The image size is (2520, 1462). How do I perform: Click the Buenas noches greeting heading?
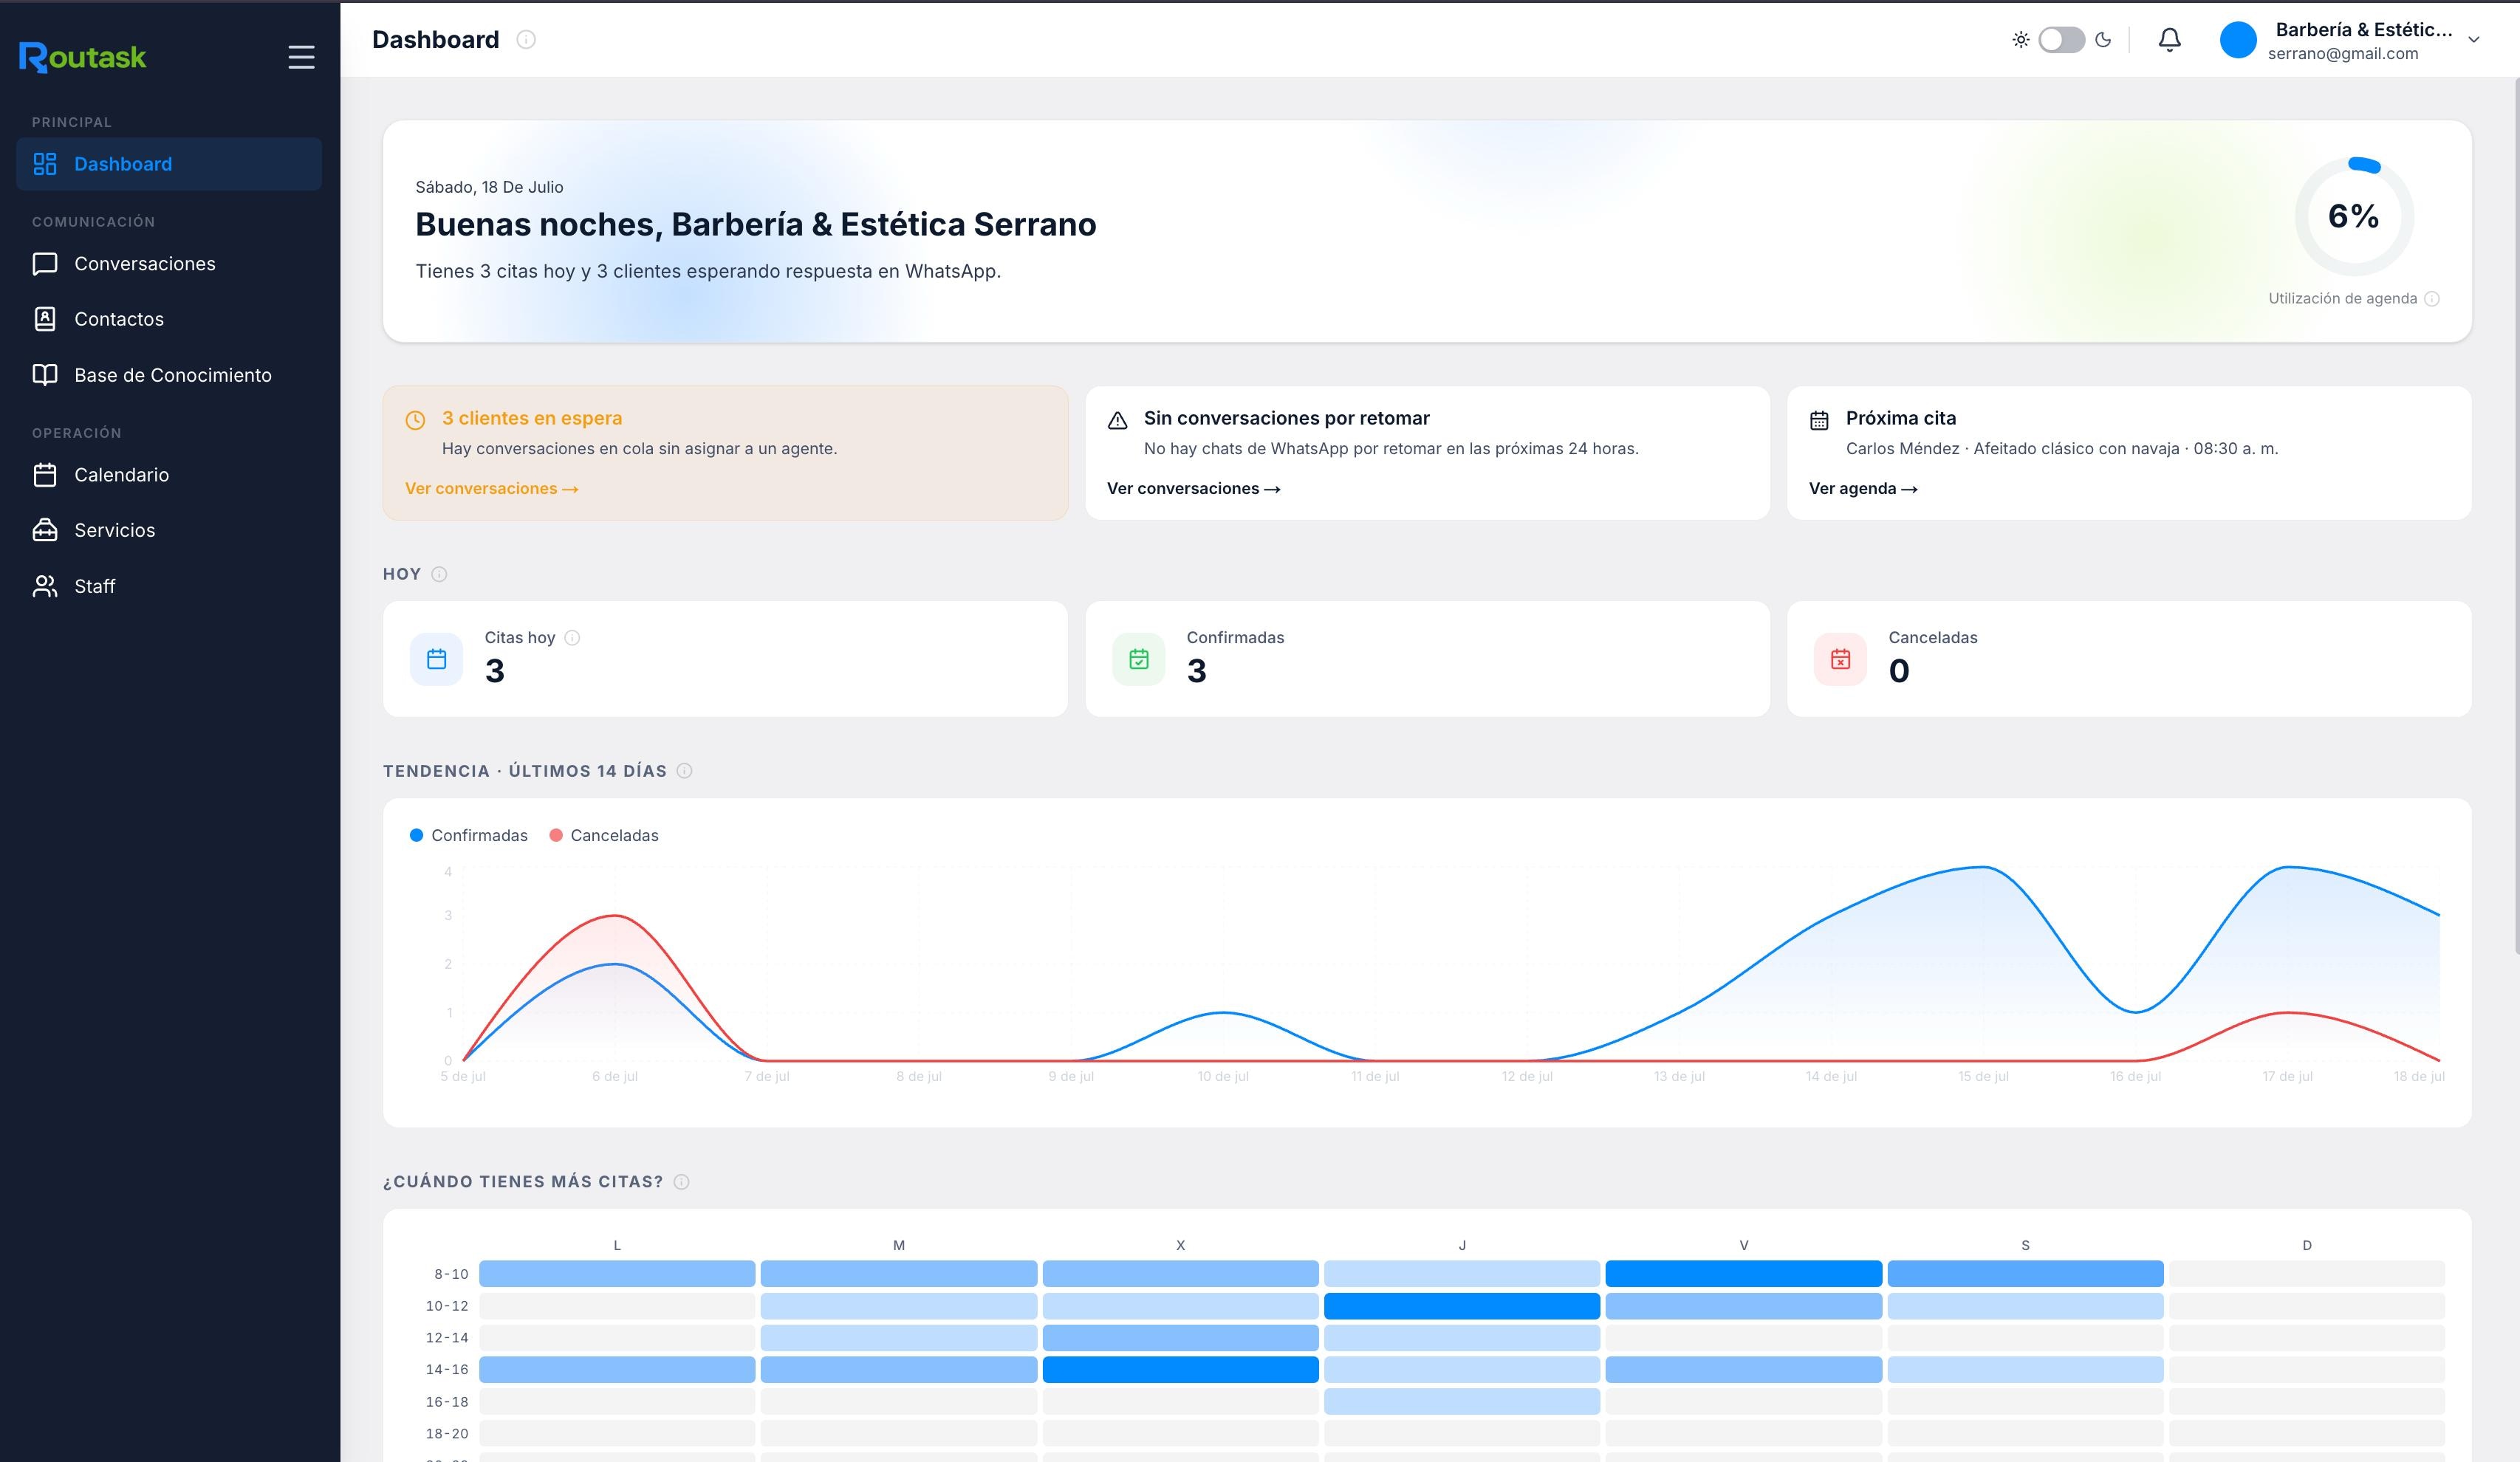tap(756, 224)
